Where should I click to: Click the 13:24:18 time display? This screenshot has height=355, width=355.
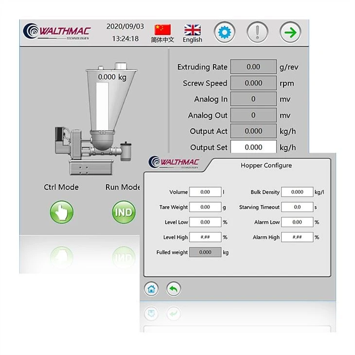[125, 38]
